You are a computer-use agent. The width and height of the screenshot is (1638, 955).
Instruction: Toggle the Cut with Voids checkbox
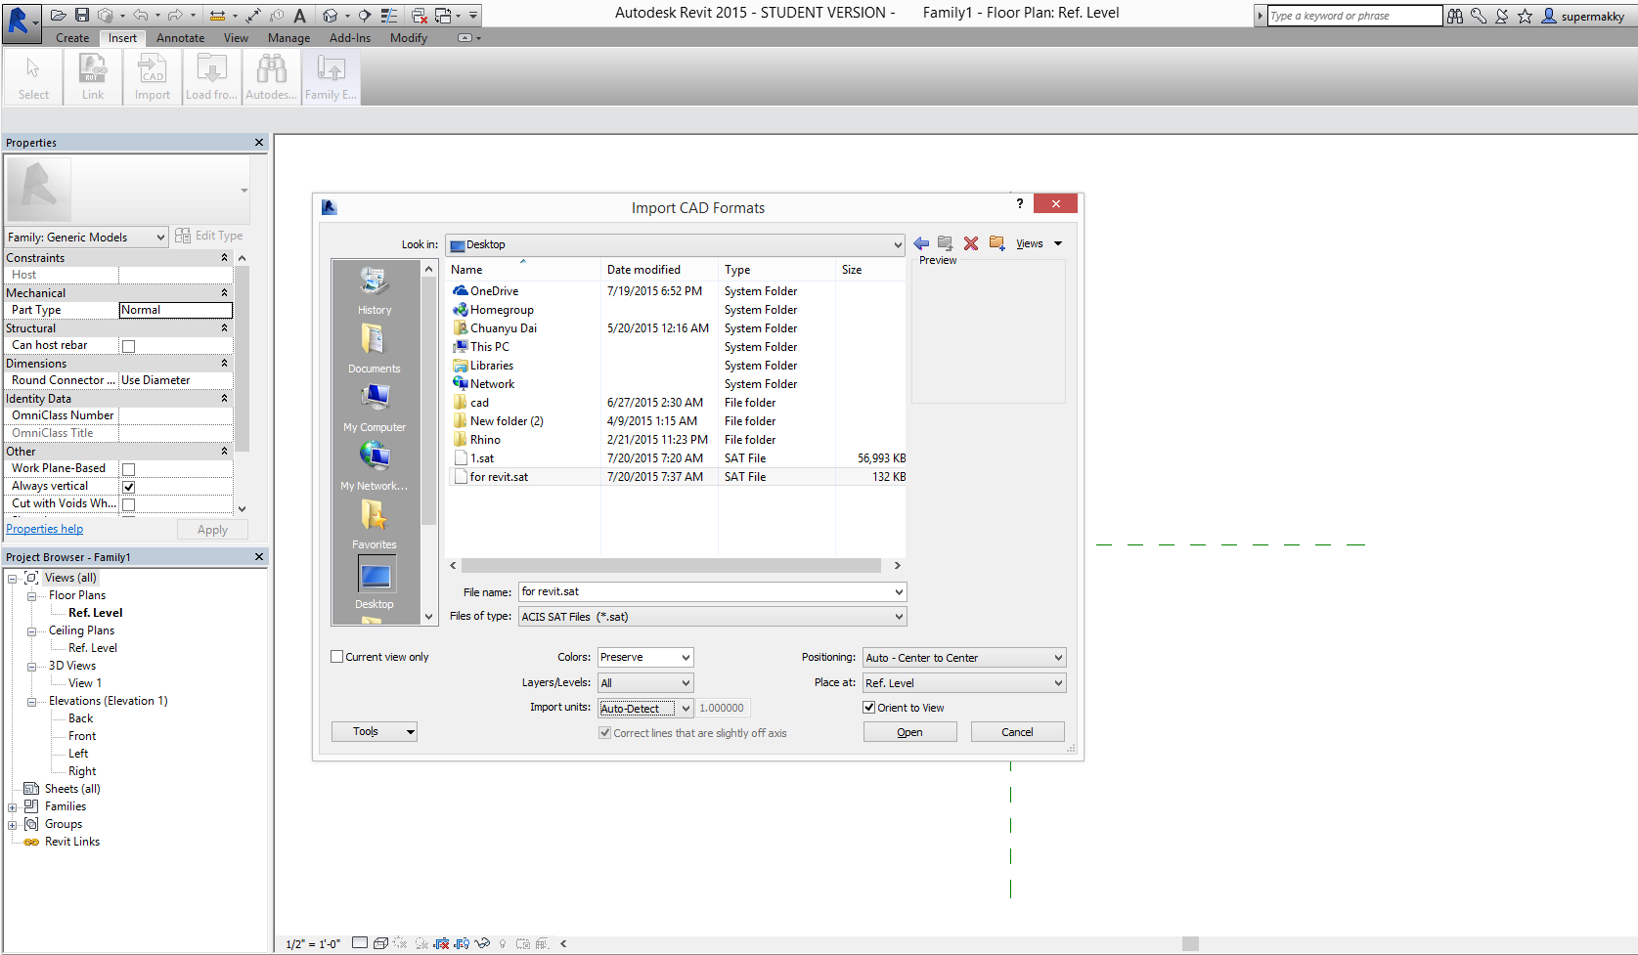[128, 504]
